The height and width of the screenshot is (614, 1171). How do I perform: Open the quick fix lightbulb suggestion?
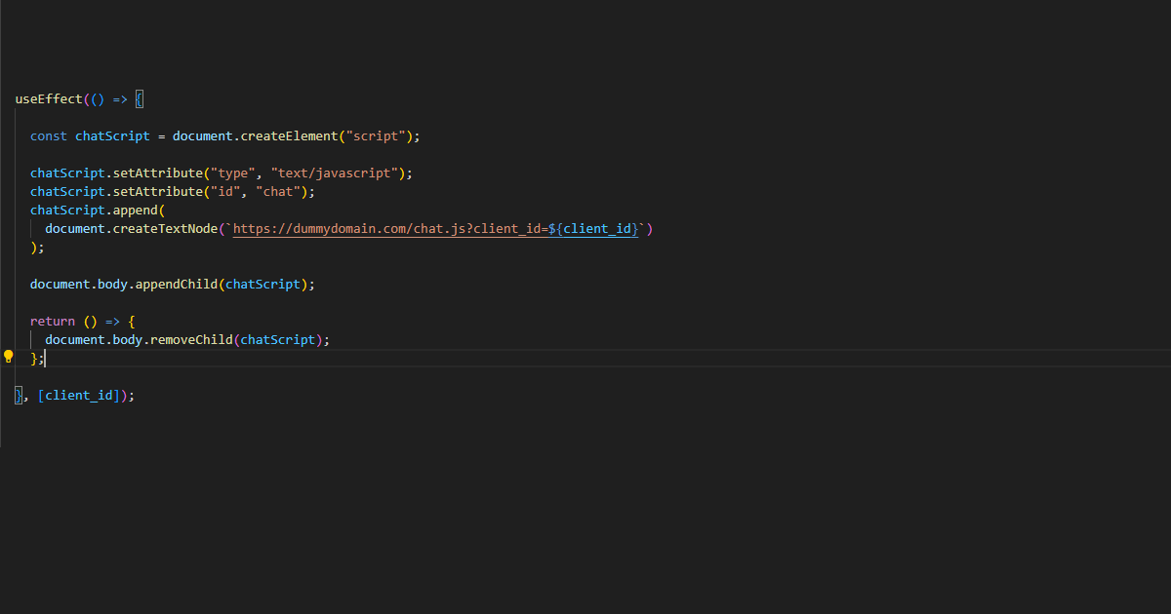pyautogui.click(x=8, y=357)
